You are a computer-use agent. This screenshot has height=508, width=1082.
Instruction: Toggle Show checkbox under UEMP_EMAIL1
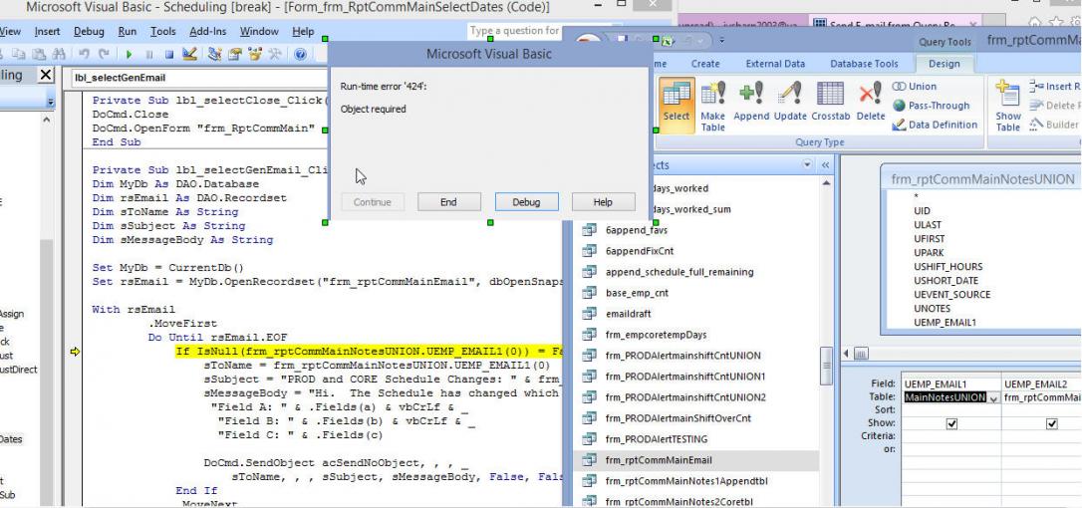[952, 423]
